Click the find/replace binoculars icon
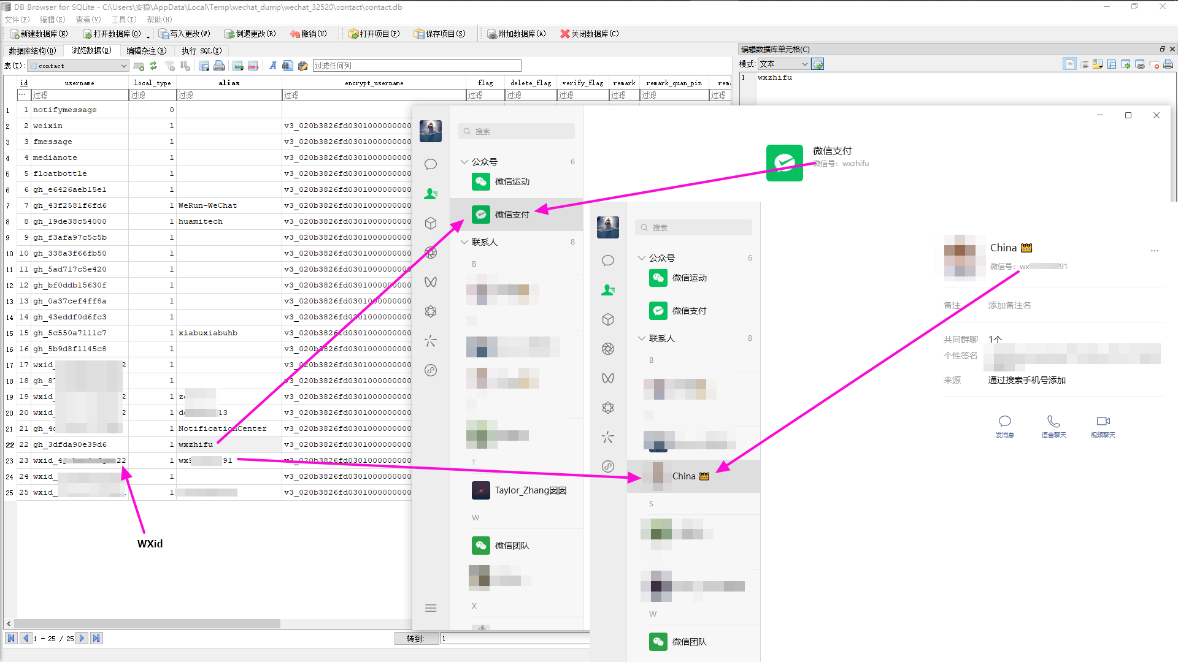The width and height of the screenshot is (1178, 662). coord(287,66)
